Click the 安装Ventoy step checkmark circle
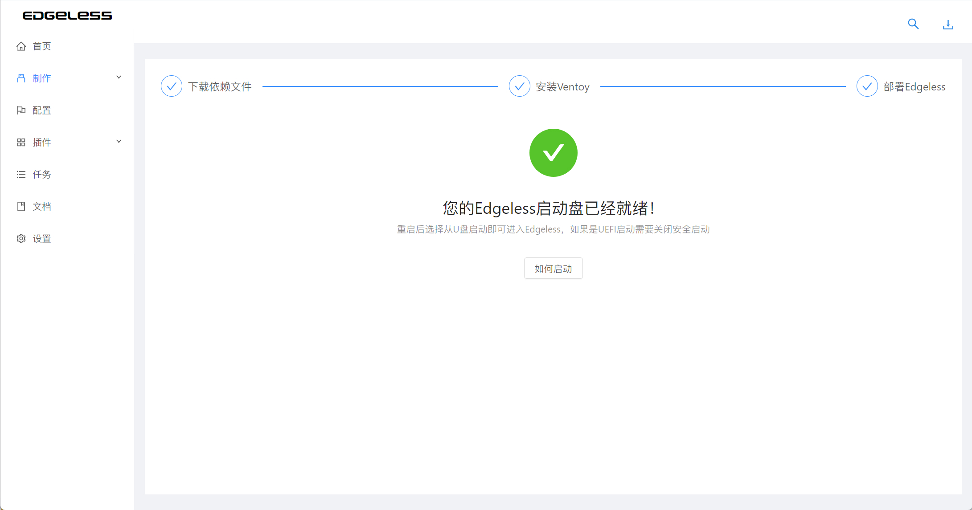This screenshot has height=510, width=972. pos(520,86)
